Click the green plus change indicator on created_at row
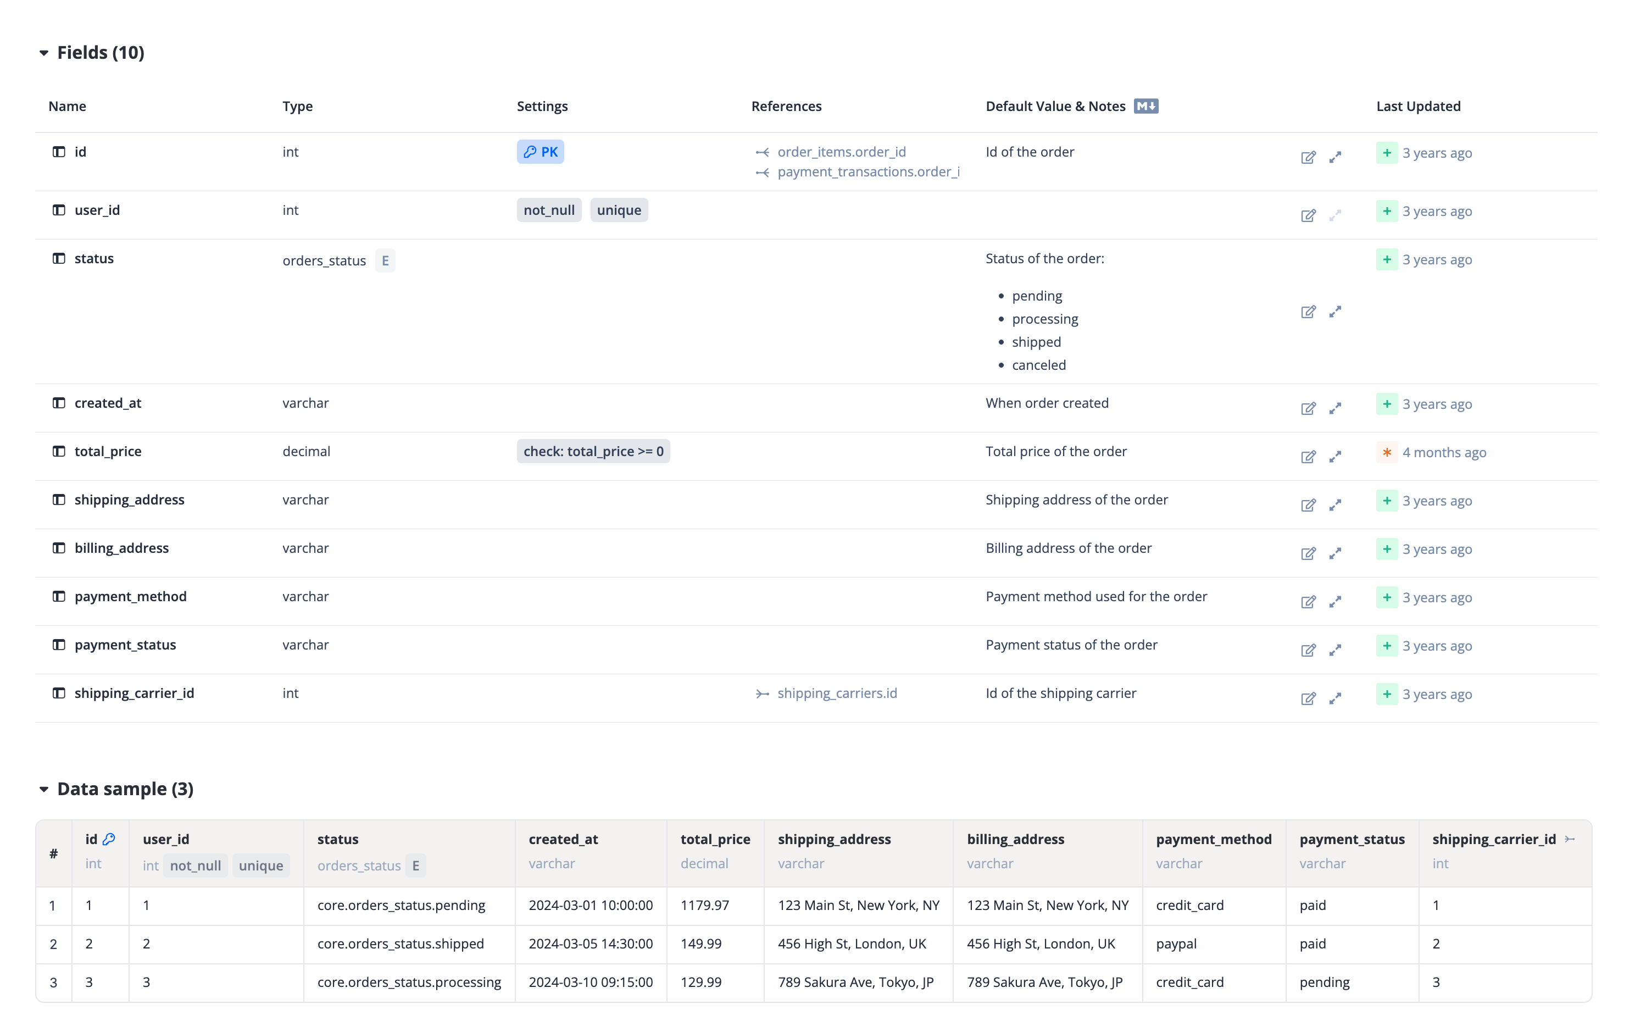Image resolution: width=1635 pixels, height=1032 pixels. tap(1387, 404)
